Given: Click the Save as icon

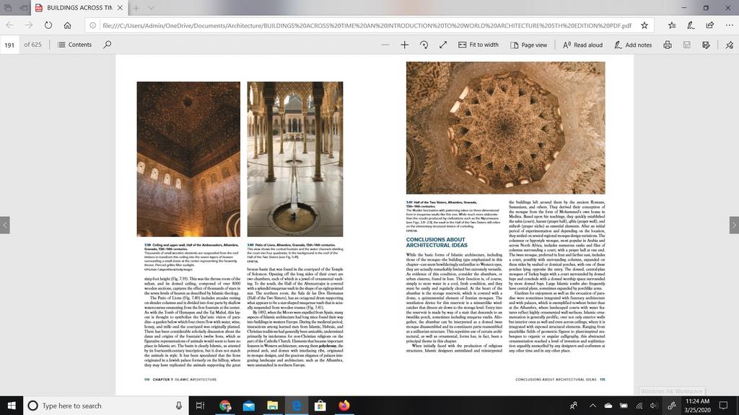Looking at the screenshot, I should coord(706,45).
